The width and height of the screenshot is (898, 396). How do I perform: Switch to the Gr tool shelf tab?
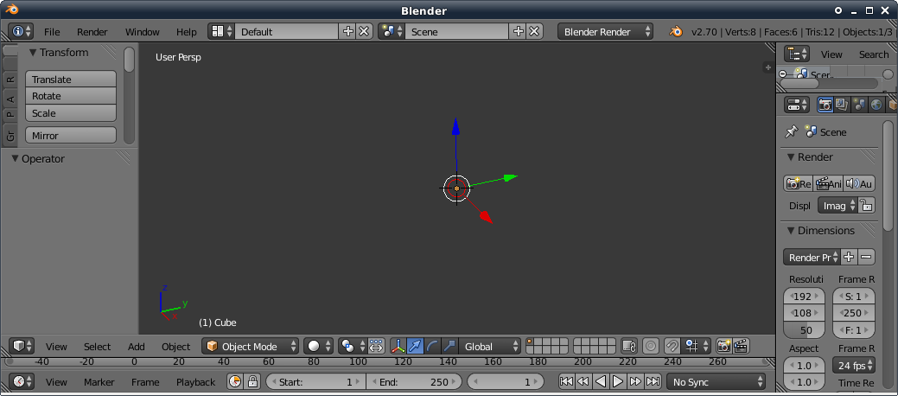coord(10,135)
